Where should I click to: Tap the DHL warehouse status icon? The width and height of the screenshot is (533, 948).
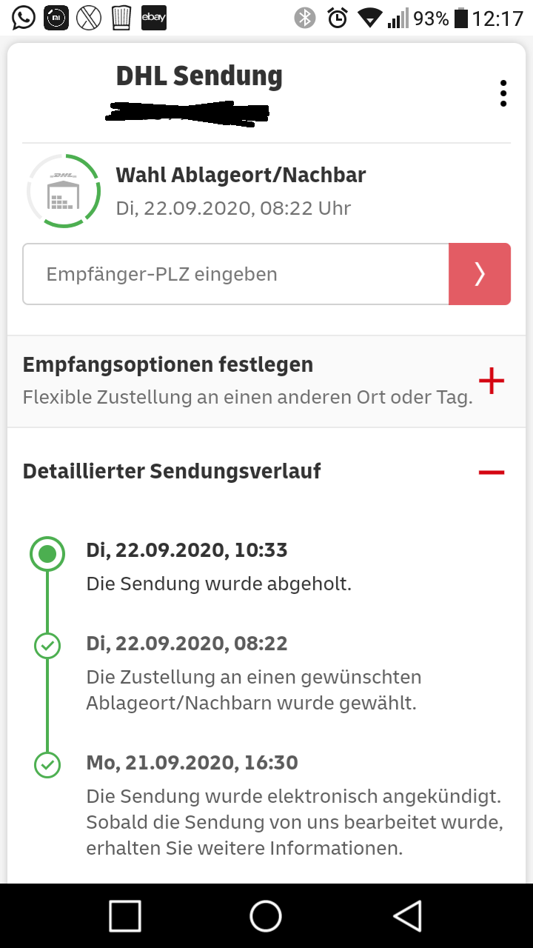pyautogui.click(x=64, y=191)
